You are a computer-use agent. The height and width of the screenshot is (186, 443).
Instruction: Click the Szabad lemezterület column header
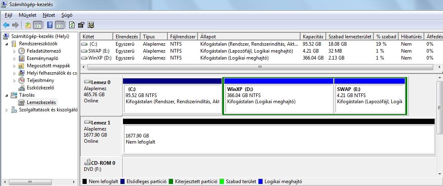click(350, 37)
